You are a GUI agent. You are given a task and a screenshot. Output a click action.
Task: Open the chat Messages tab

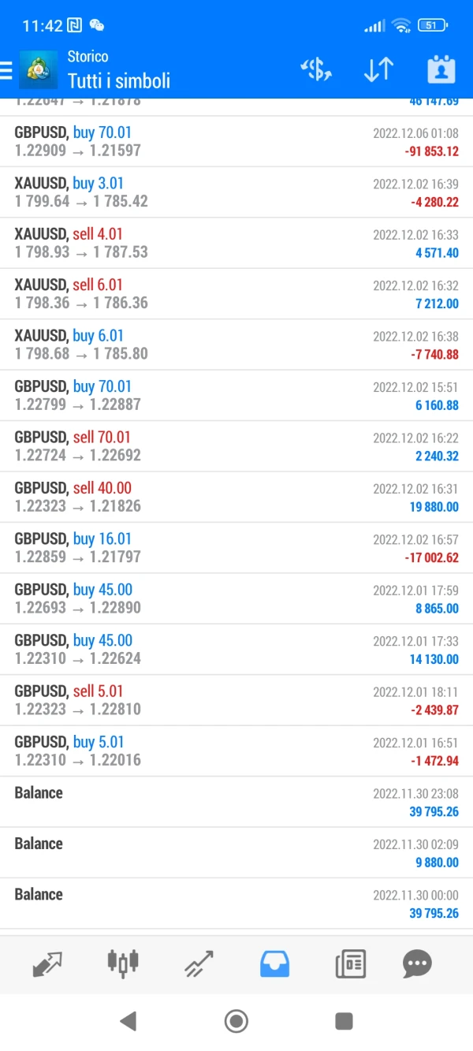point(417,963)
